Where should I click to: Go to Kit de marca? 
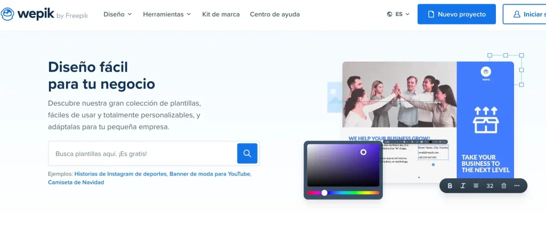click(221, 14)
